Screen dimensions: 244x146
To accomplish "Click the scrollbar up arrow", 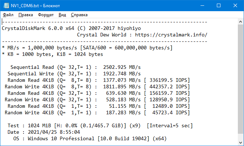I will pos(240,22).
